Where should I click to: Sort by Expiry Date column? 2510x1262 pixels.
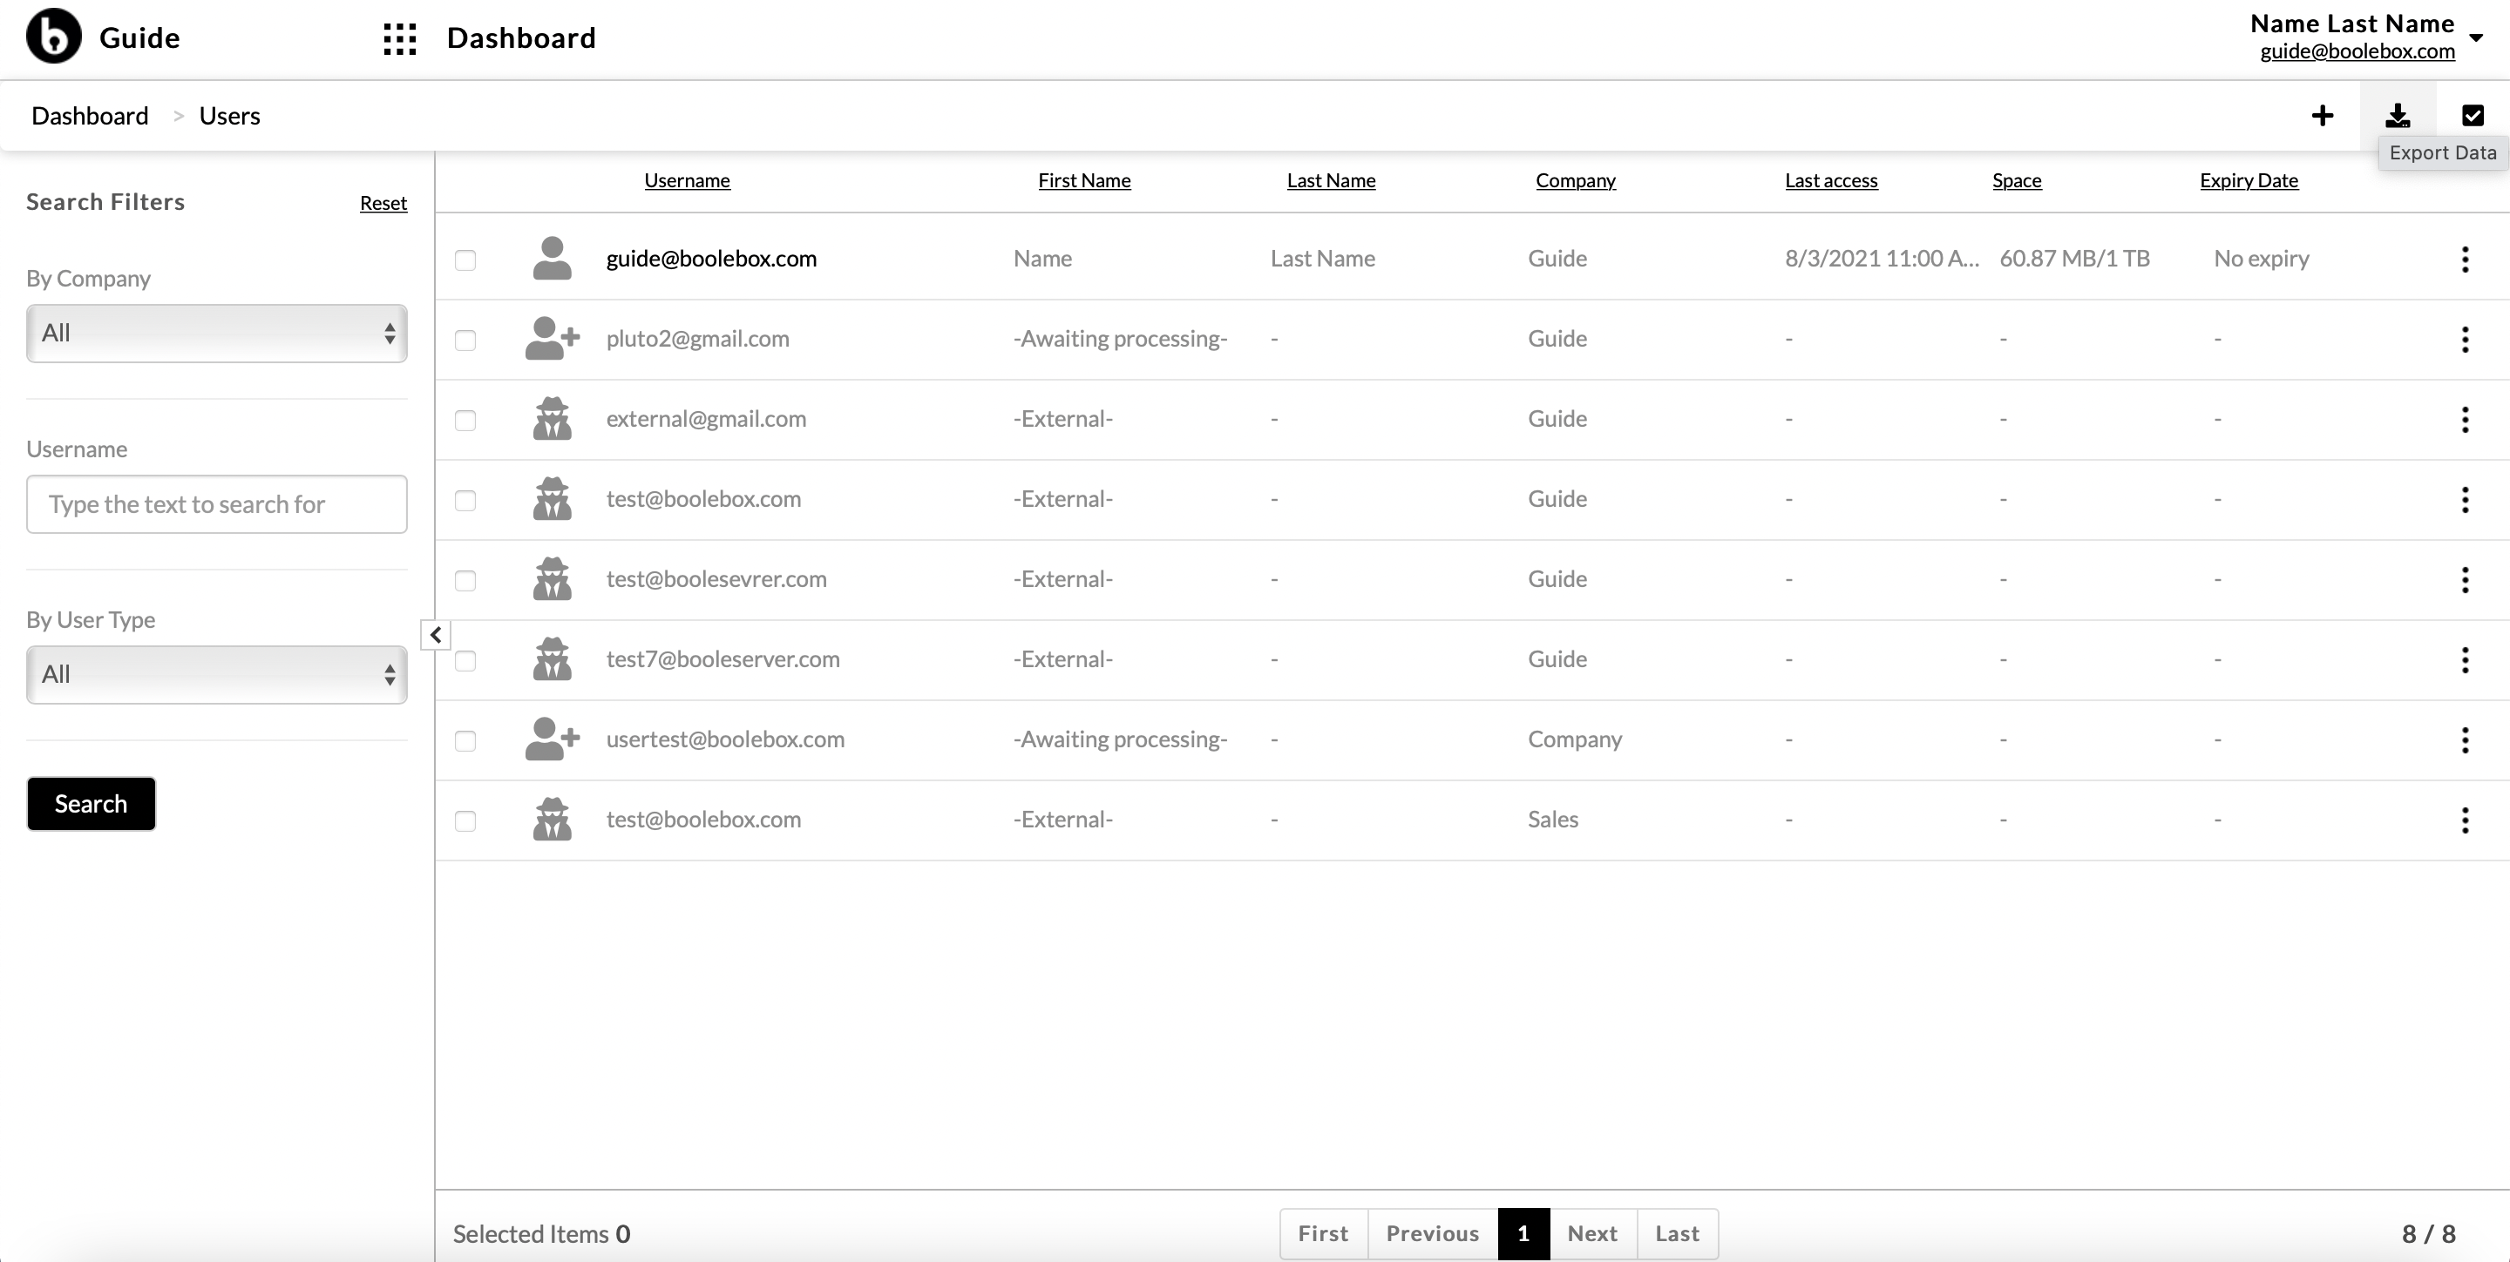point(2249,180)
